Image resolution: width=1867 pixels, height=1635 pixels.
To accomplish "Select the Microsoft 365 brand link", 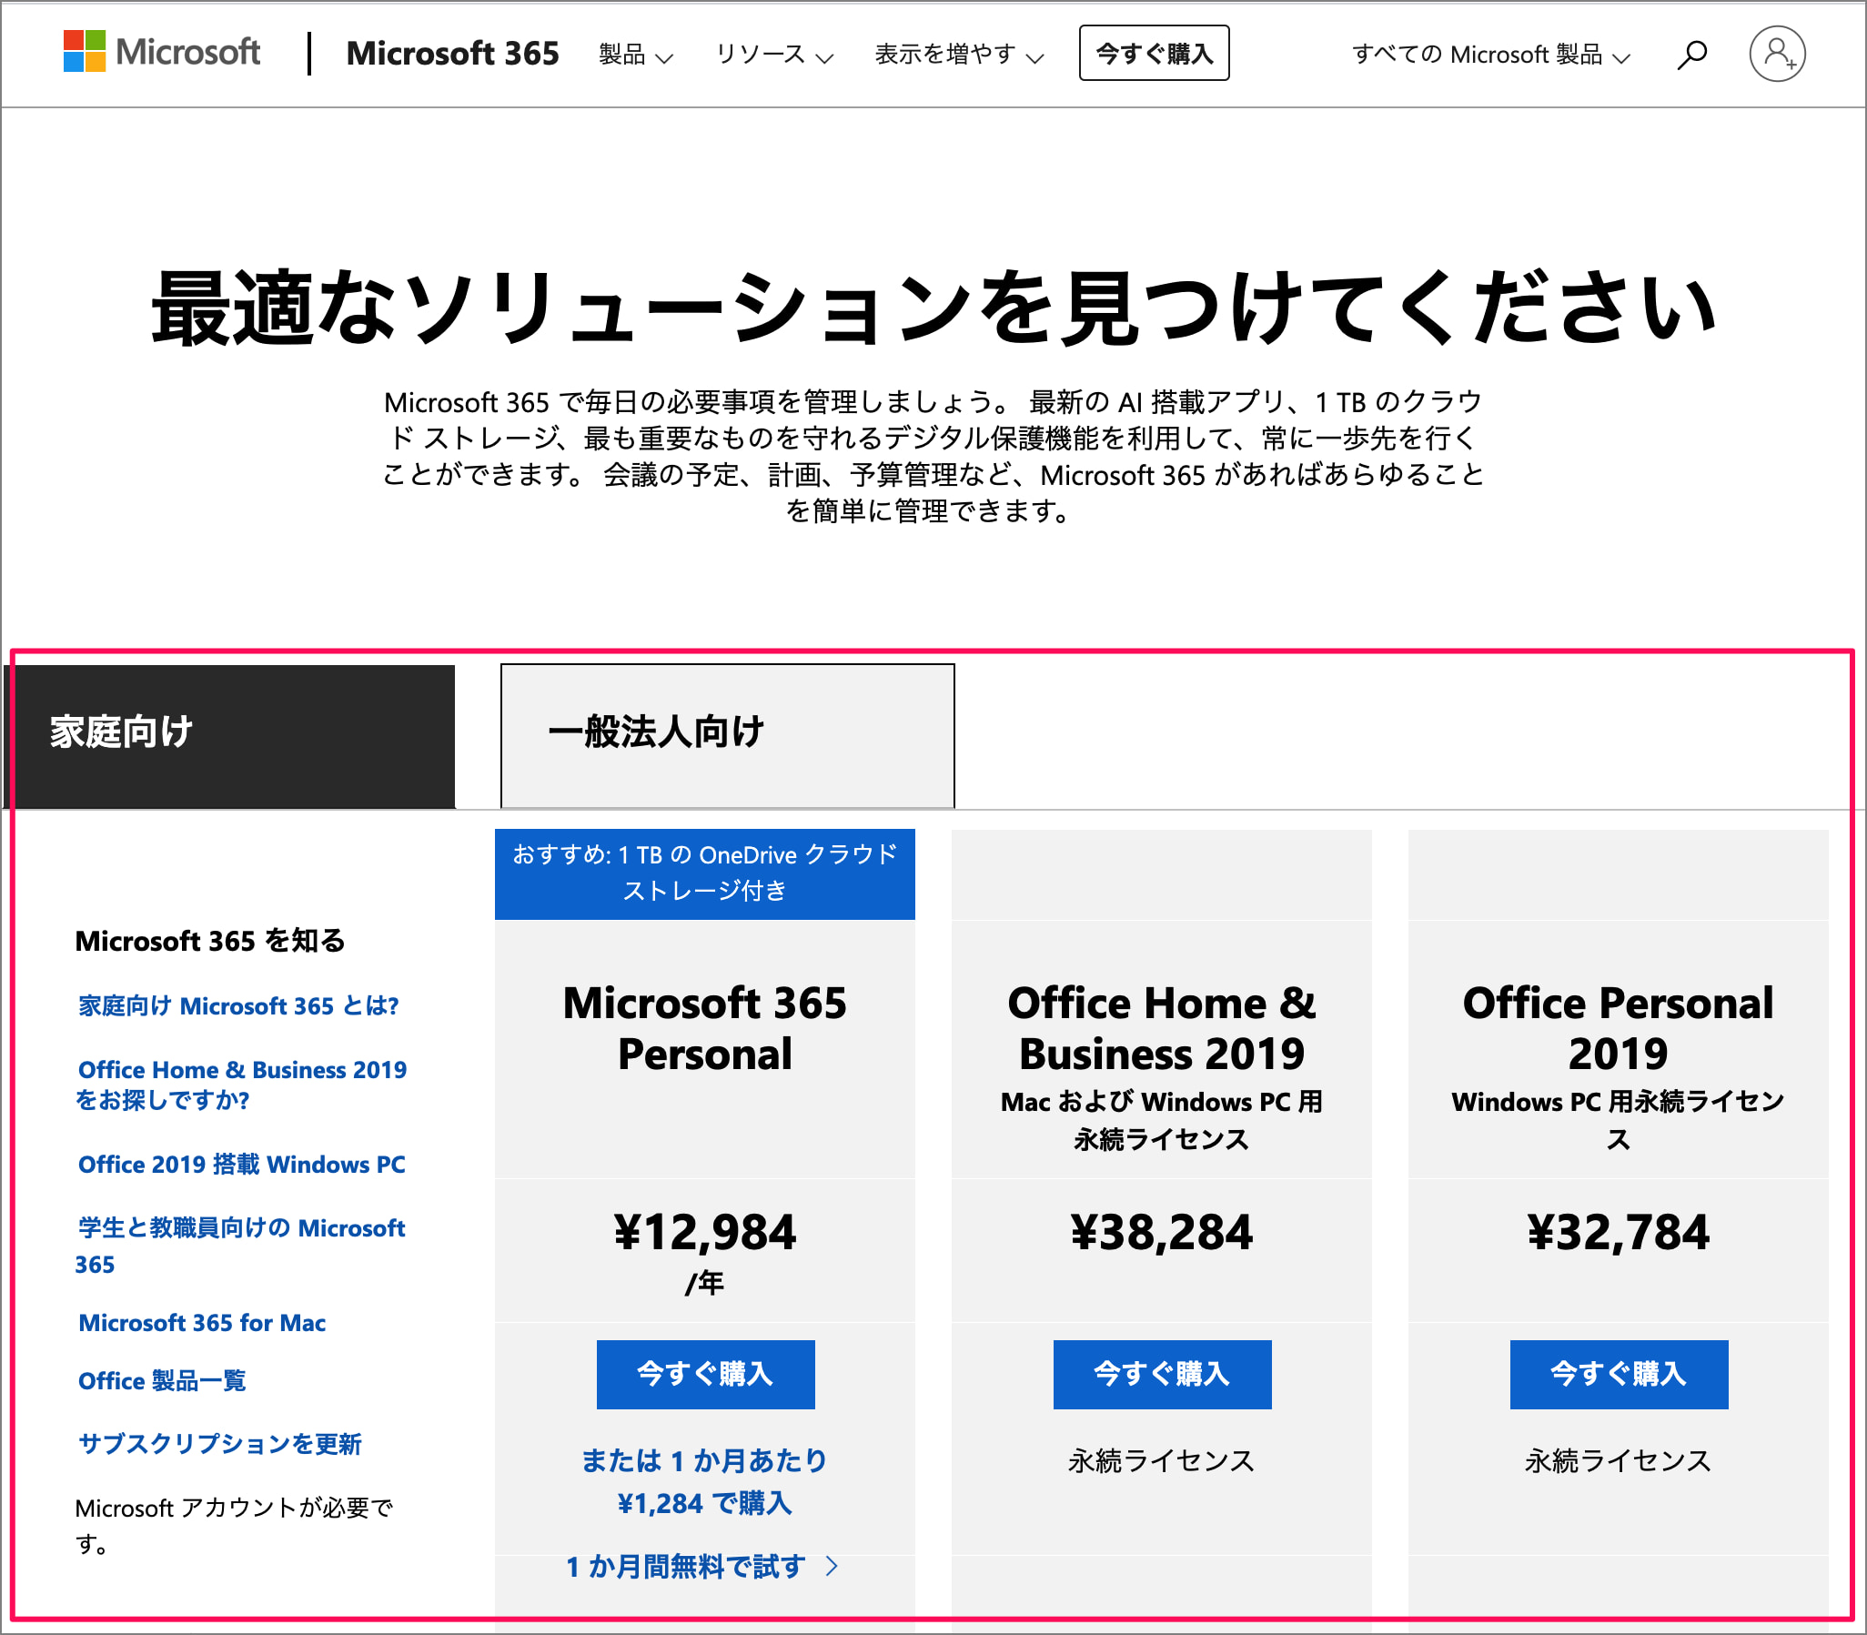I will 451,55.
